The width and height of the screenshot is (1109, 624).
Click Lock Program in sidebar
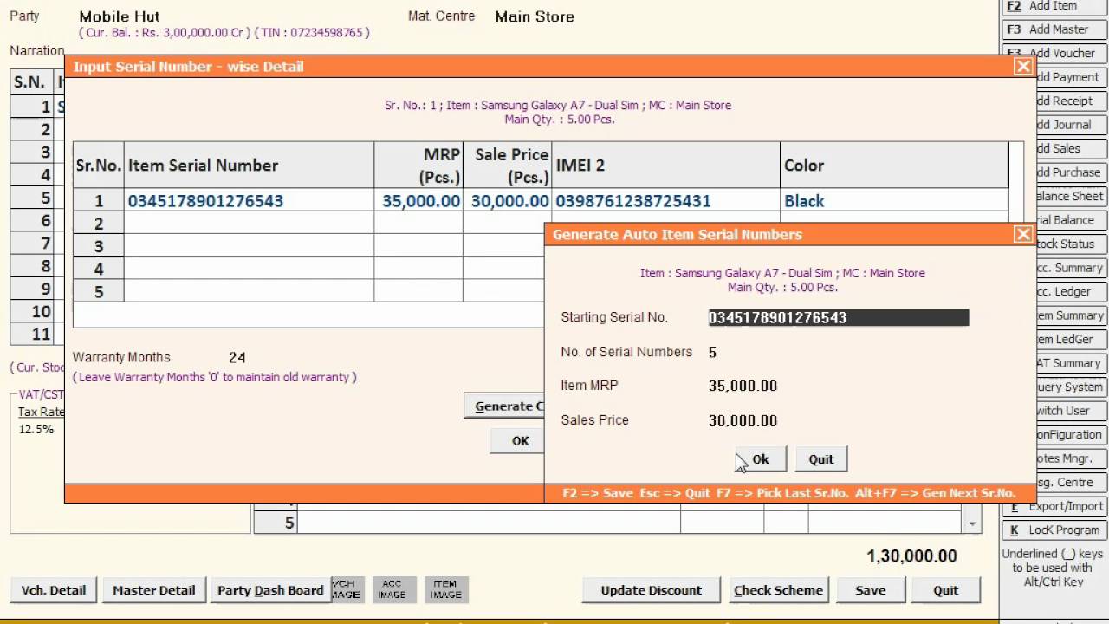tap(1054, 530)
